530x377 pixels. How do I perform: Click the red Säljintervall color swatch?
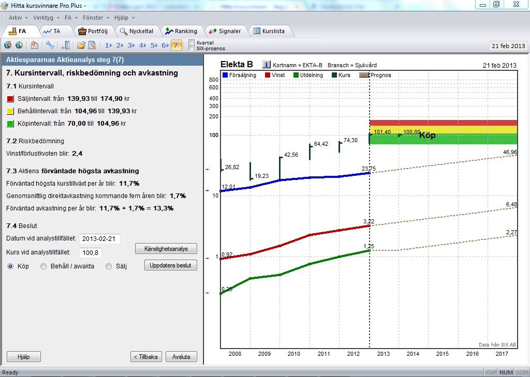(x=10, y=99)
